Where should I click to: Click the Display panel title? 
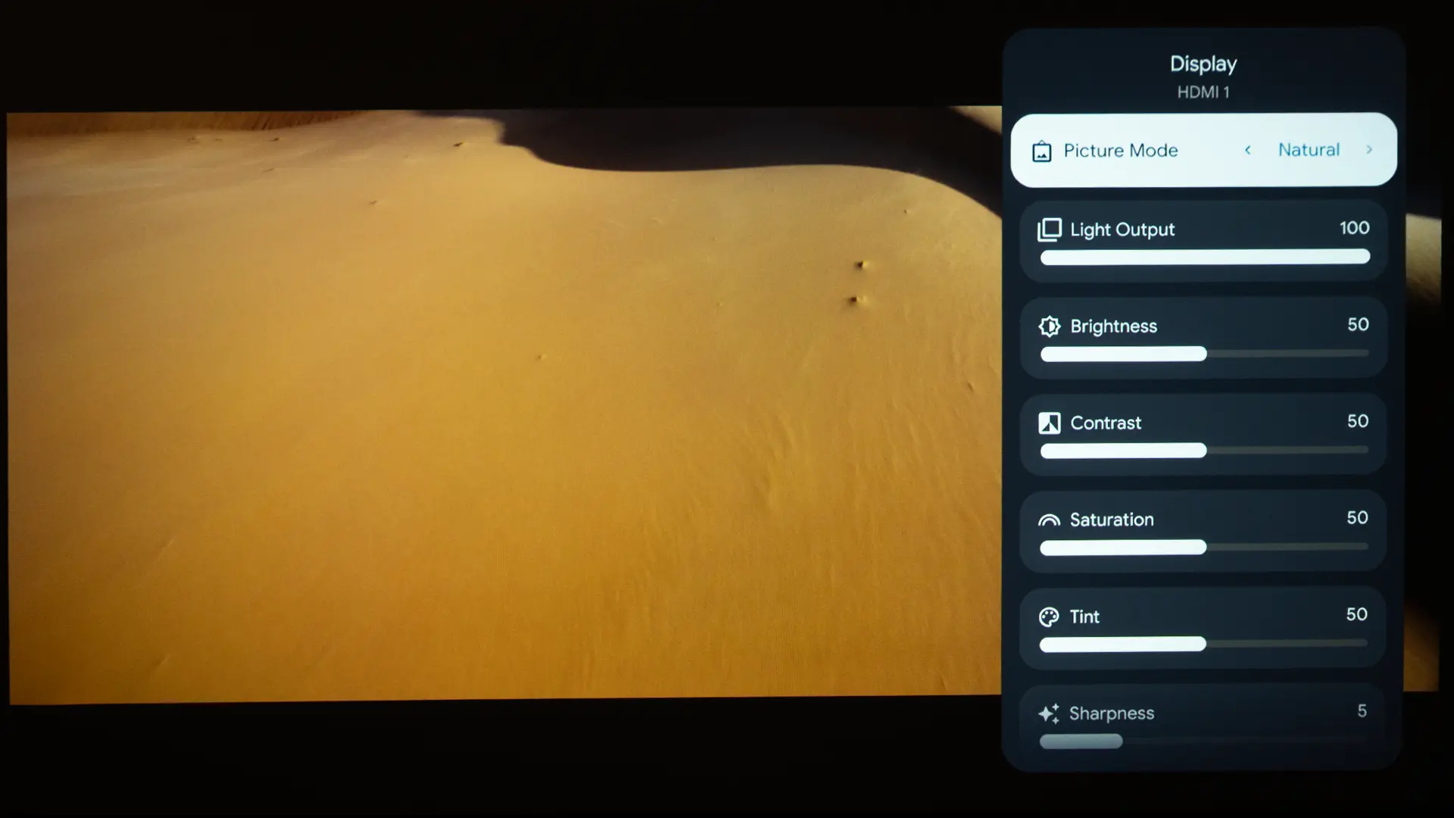(x=1203, y=64)
